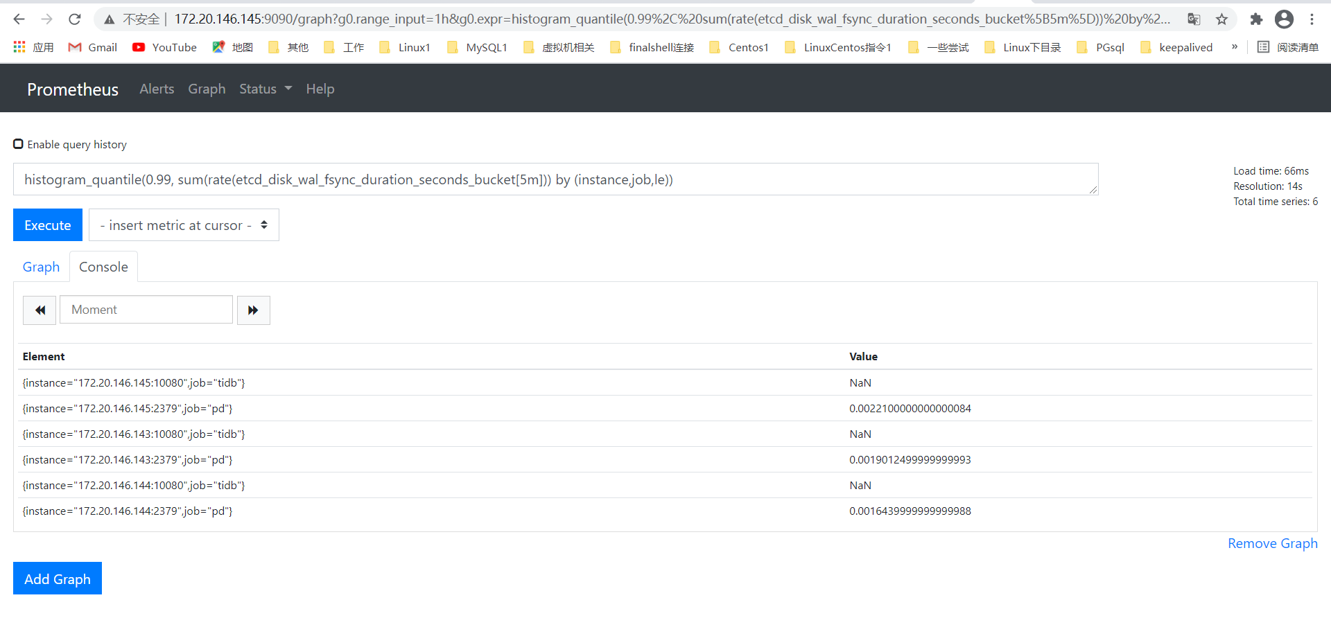Image resolution: width=1331 pixels, height=636 pixels.
Task: Open the 地图 maps bookmark
Action: coord(233,47)
